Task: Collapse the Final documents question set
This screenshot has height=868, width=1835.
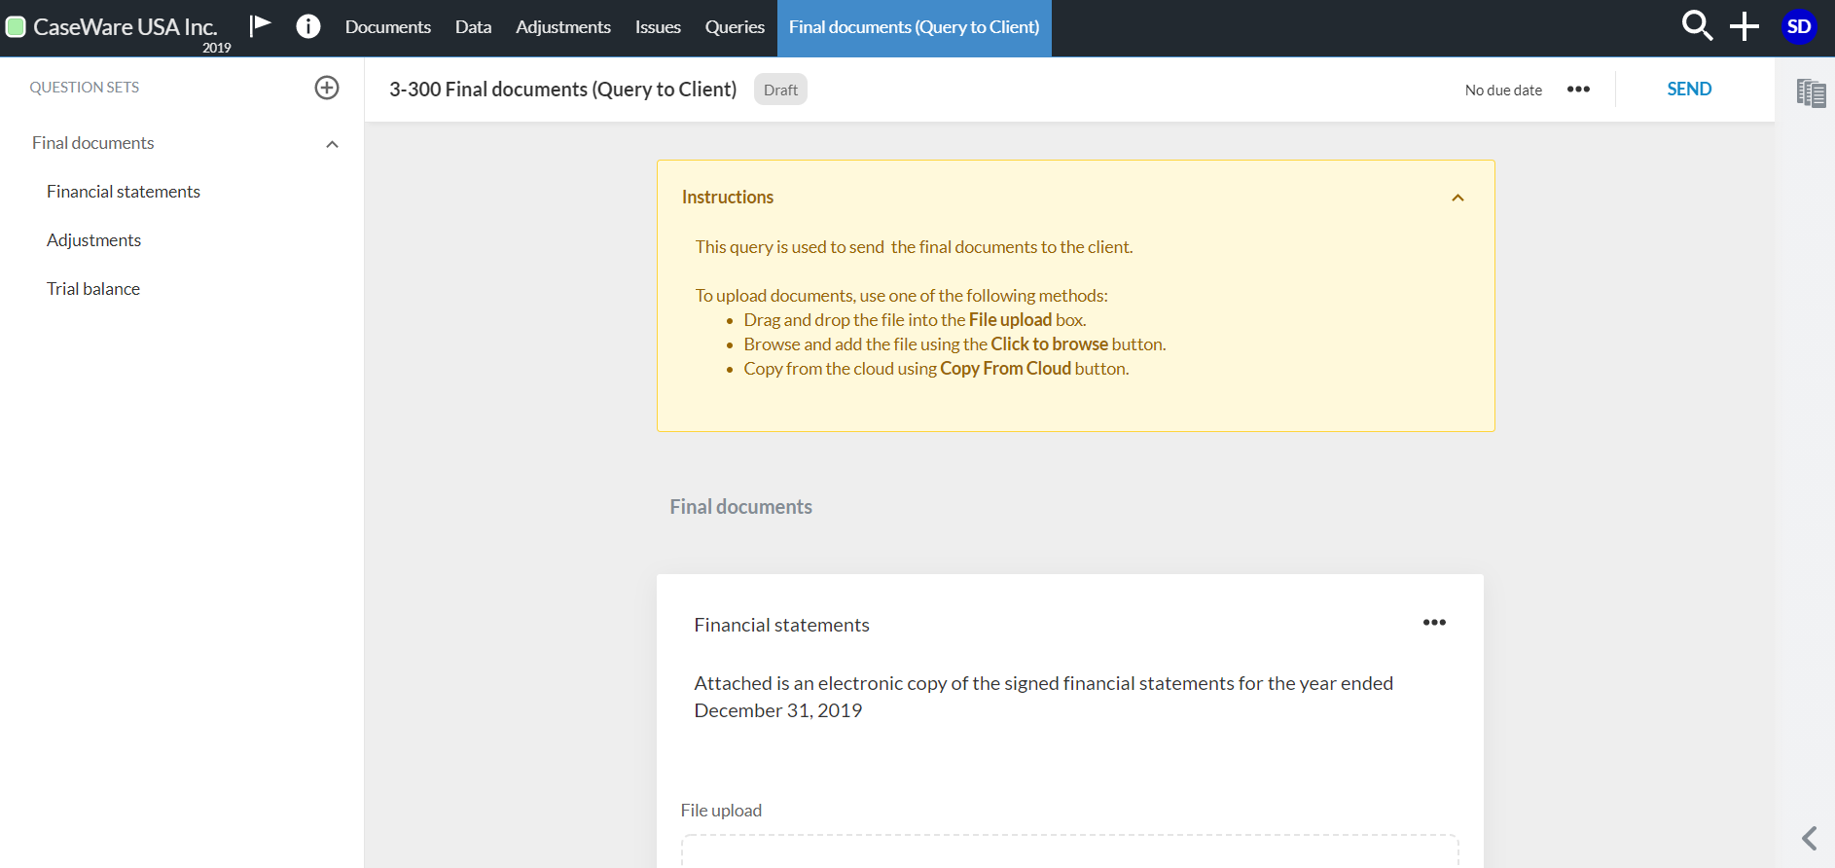Action: tap(332, 144)
